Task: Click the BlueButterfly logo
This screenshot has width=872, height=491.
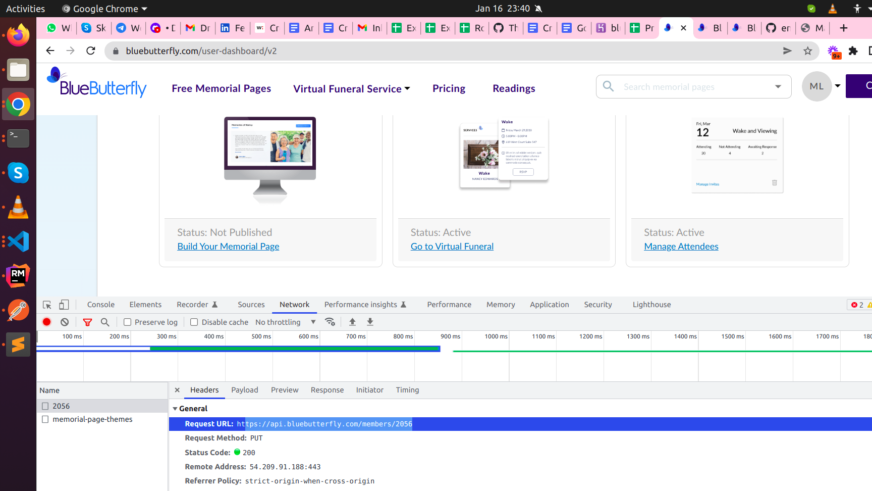Action: (96, 82)
